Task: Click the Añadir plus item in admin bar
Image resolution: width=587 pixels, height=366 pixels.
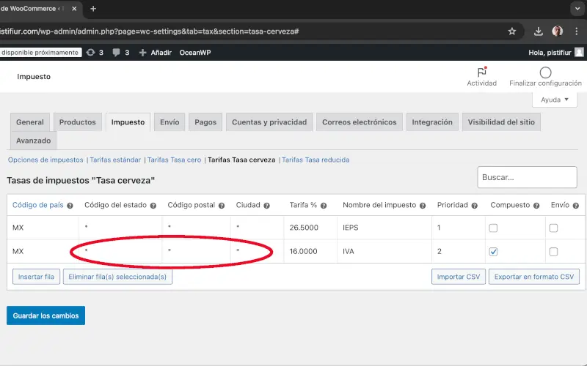Action: (156, 52)
